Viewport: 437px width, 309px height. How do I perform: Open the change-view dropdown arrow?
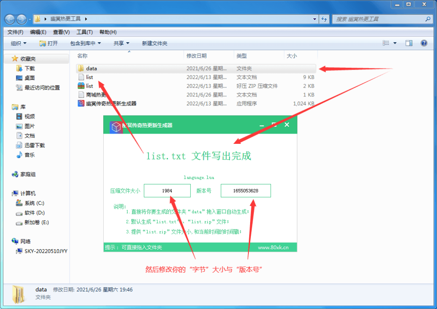(395, 43)
